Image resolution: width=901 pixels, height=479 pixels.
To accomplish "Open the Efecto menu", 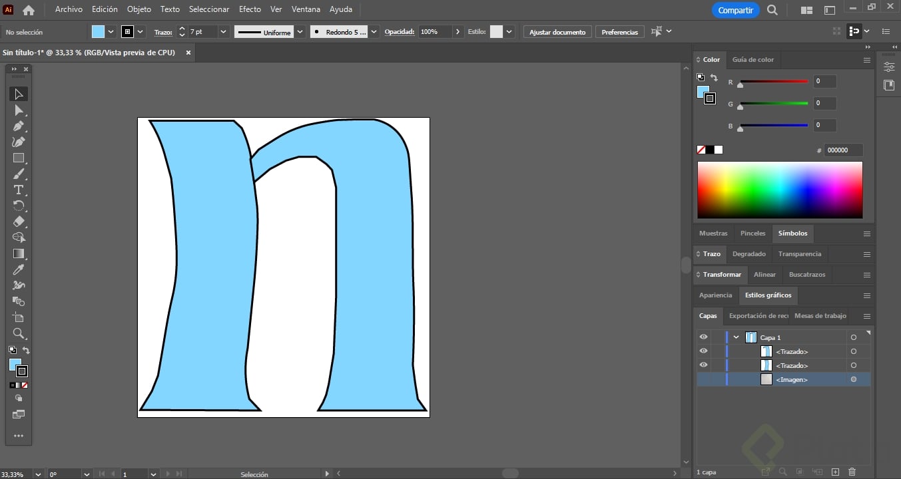I will pos(250,9).
